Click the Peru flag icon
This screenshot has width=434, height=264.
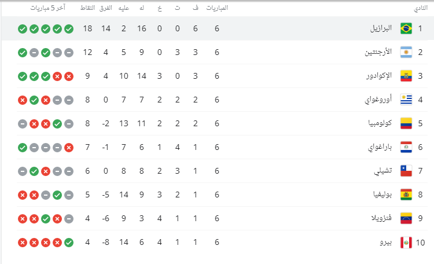(x=406, y=243)
